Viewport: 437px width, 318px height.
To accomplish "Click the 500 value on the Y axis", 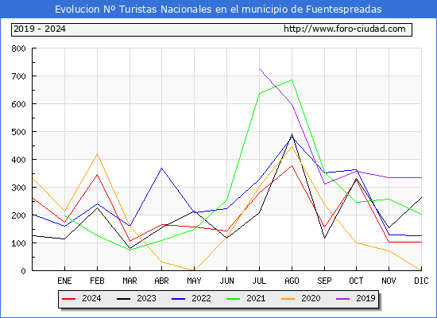I will tap(18, 132).
